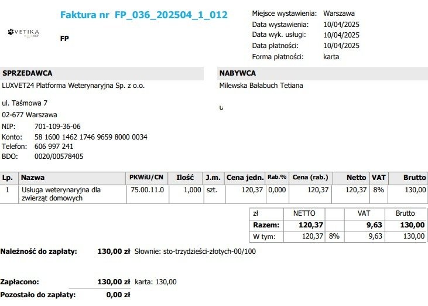The image size is (428, 306).
Task: Select BDO number 0020/00578405
Action: (59, 157)
